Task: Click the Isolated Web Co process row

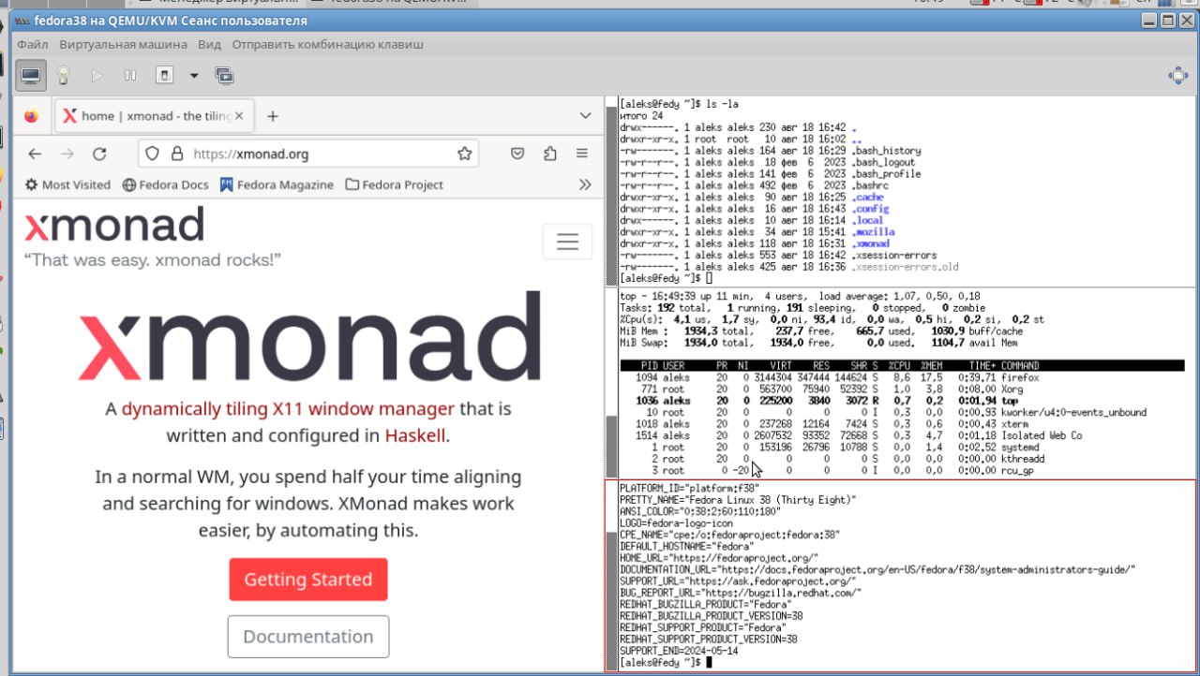Action: (902, 435)
